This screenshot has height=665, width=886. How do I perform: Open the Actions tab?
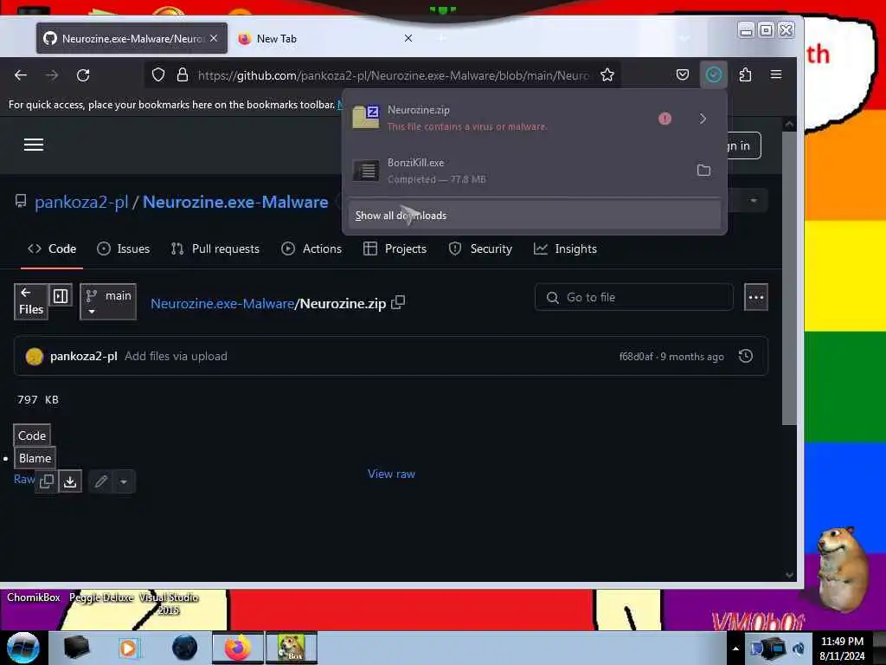click(311, 249)
